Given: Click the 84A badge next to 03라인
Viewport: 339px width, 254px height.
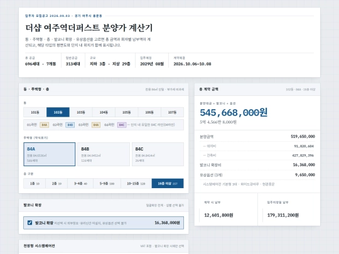Looking at the screenshot, I should [x=96, y=125].
